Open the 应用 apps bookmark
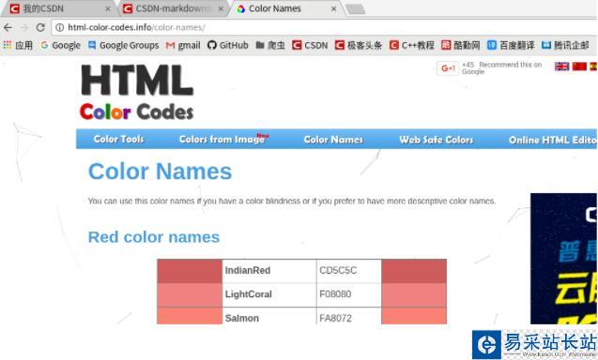Viewport: 598px width, 360px height. coord(18,45)
